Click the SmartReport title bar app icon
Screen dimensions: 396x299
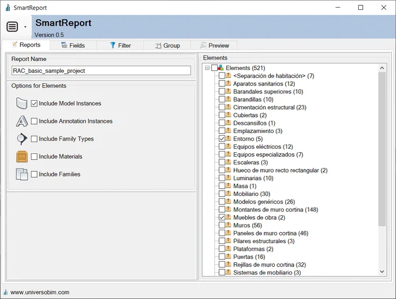tap(8, 8)
